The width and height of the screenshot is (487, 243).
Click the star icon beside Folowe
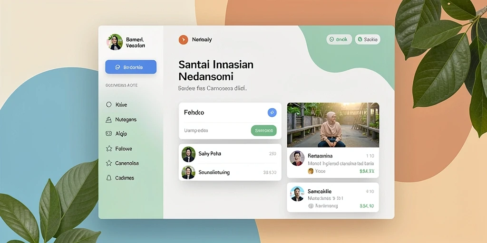(109, 149)
